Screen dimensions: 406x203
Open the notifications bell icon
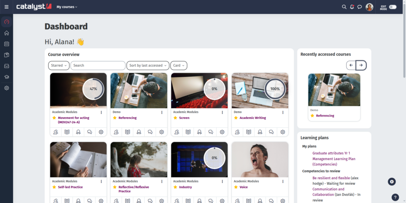352,7
